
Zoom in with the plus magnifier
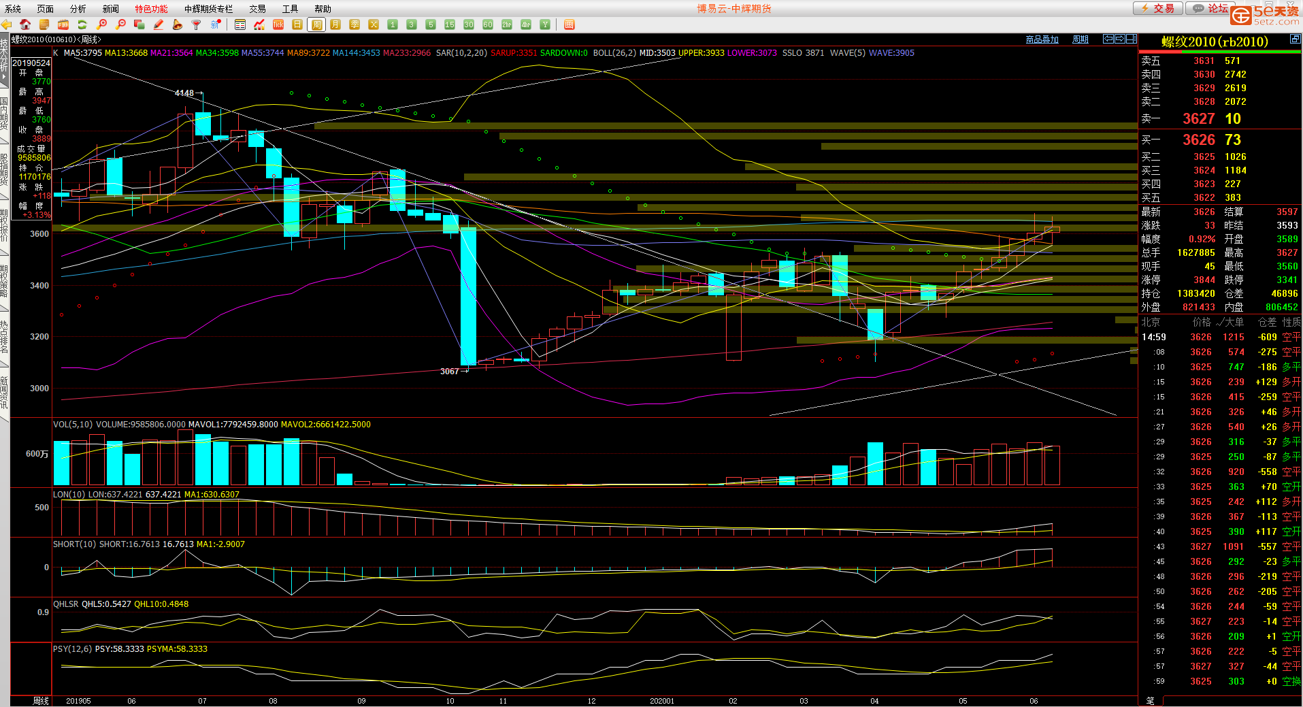tap(102, 24)
